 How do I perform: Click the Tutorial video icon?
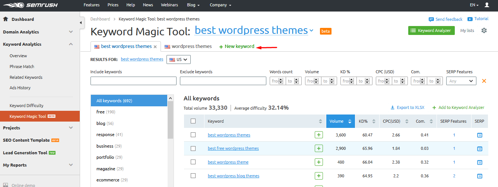click(470, 19)
